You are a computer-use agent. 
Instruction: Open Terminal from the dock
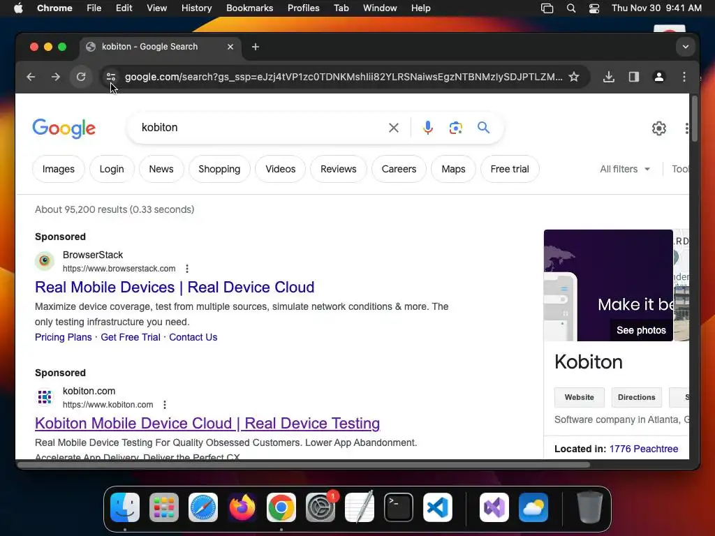coord(399,507)
